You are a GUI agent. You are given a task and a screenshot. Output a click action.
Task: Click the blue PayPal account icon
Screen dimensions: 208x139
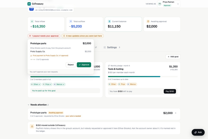tap(31, 9)
